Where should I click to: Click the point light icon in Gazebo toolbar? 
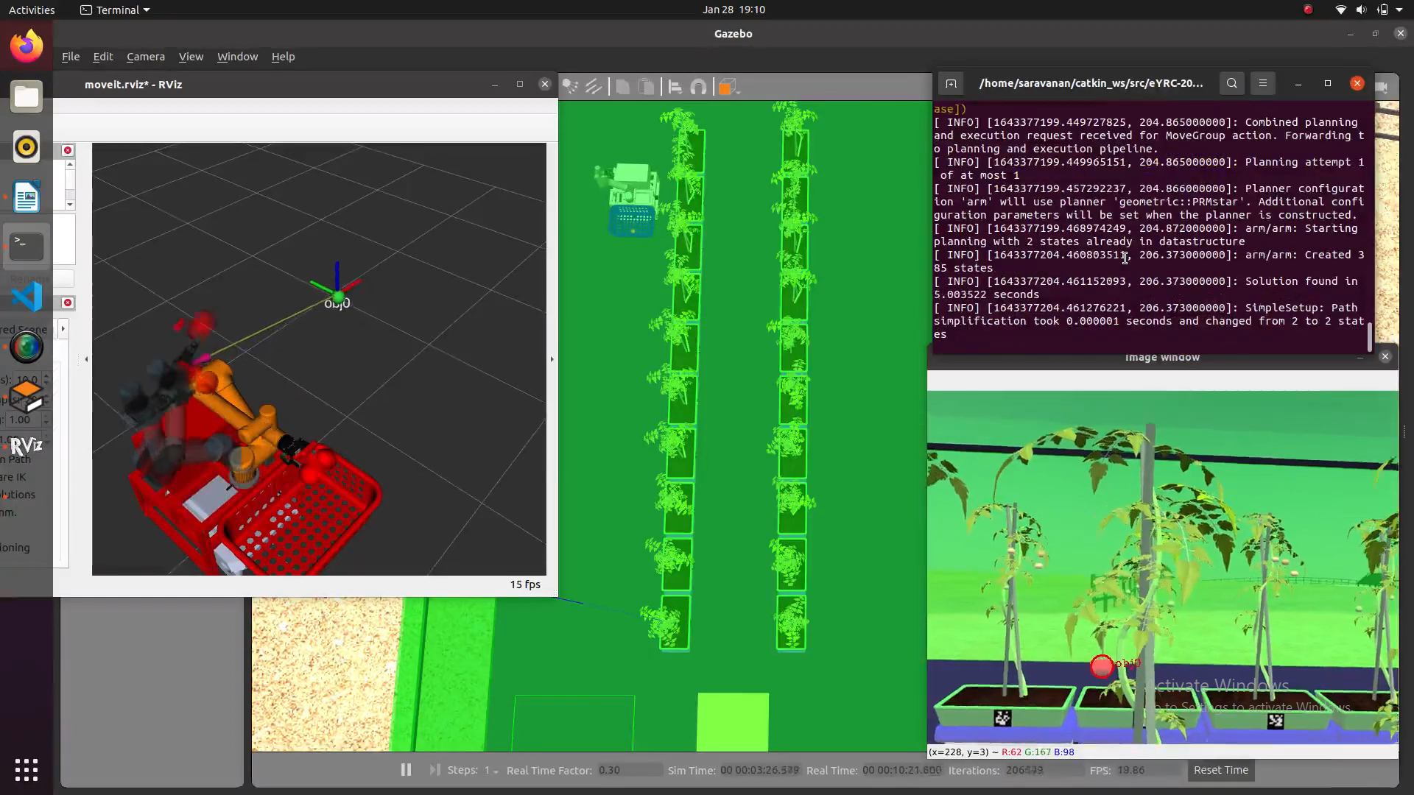[570, 87]
